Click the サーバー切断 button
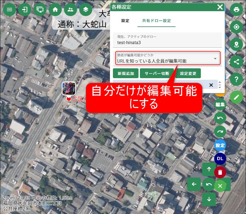 point(157,74)
